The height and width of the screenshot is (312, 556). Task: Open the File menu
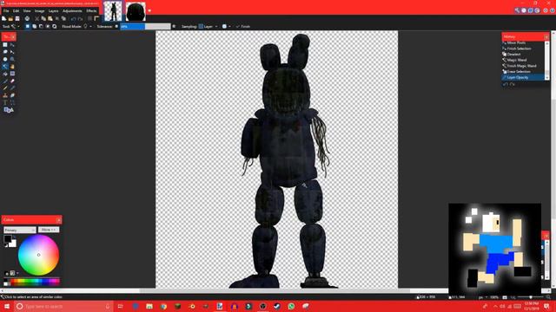(6, 11)
